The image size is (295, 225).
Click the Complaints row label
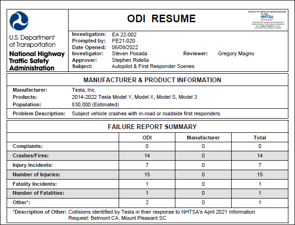[x=27, y=146]
